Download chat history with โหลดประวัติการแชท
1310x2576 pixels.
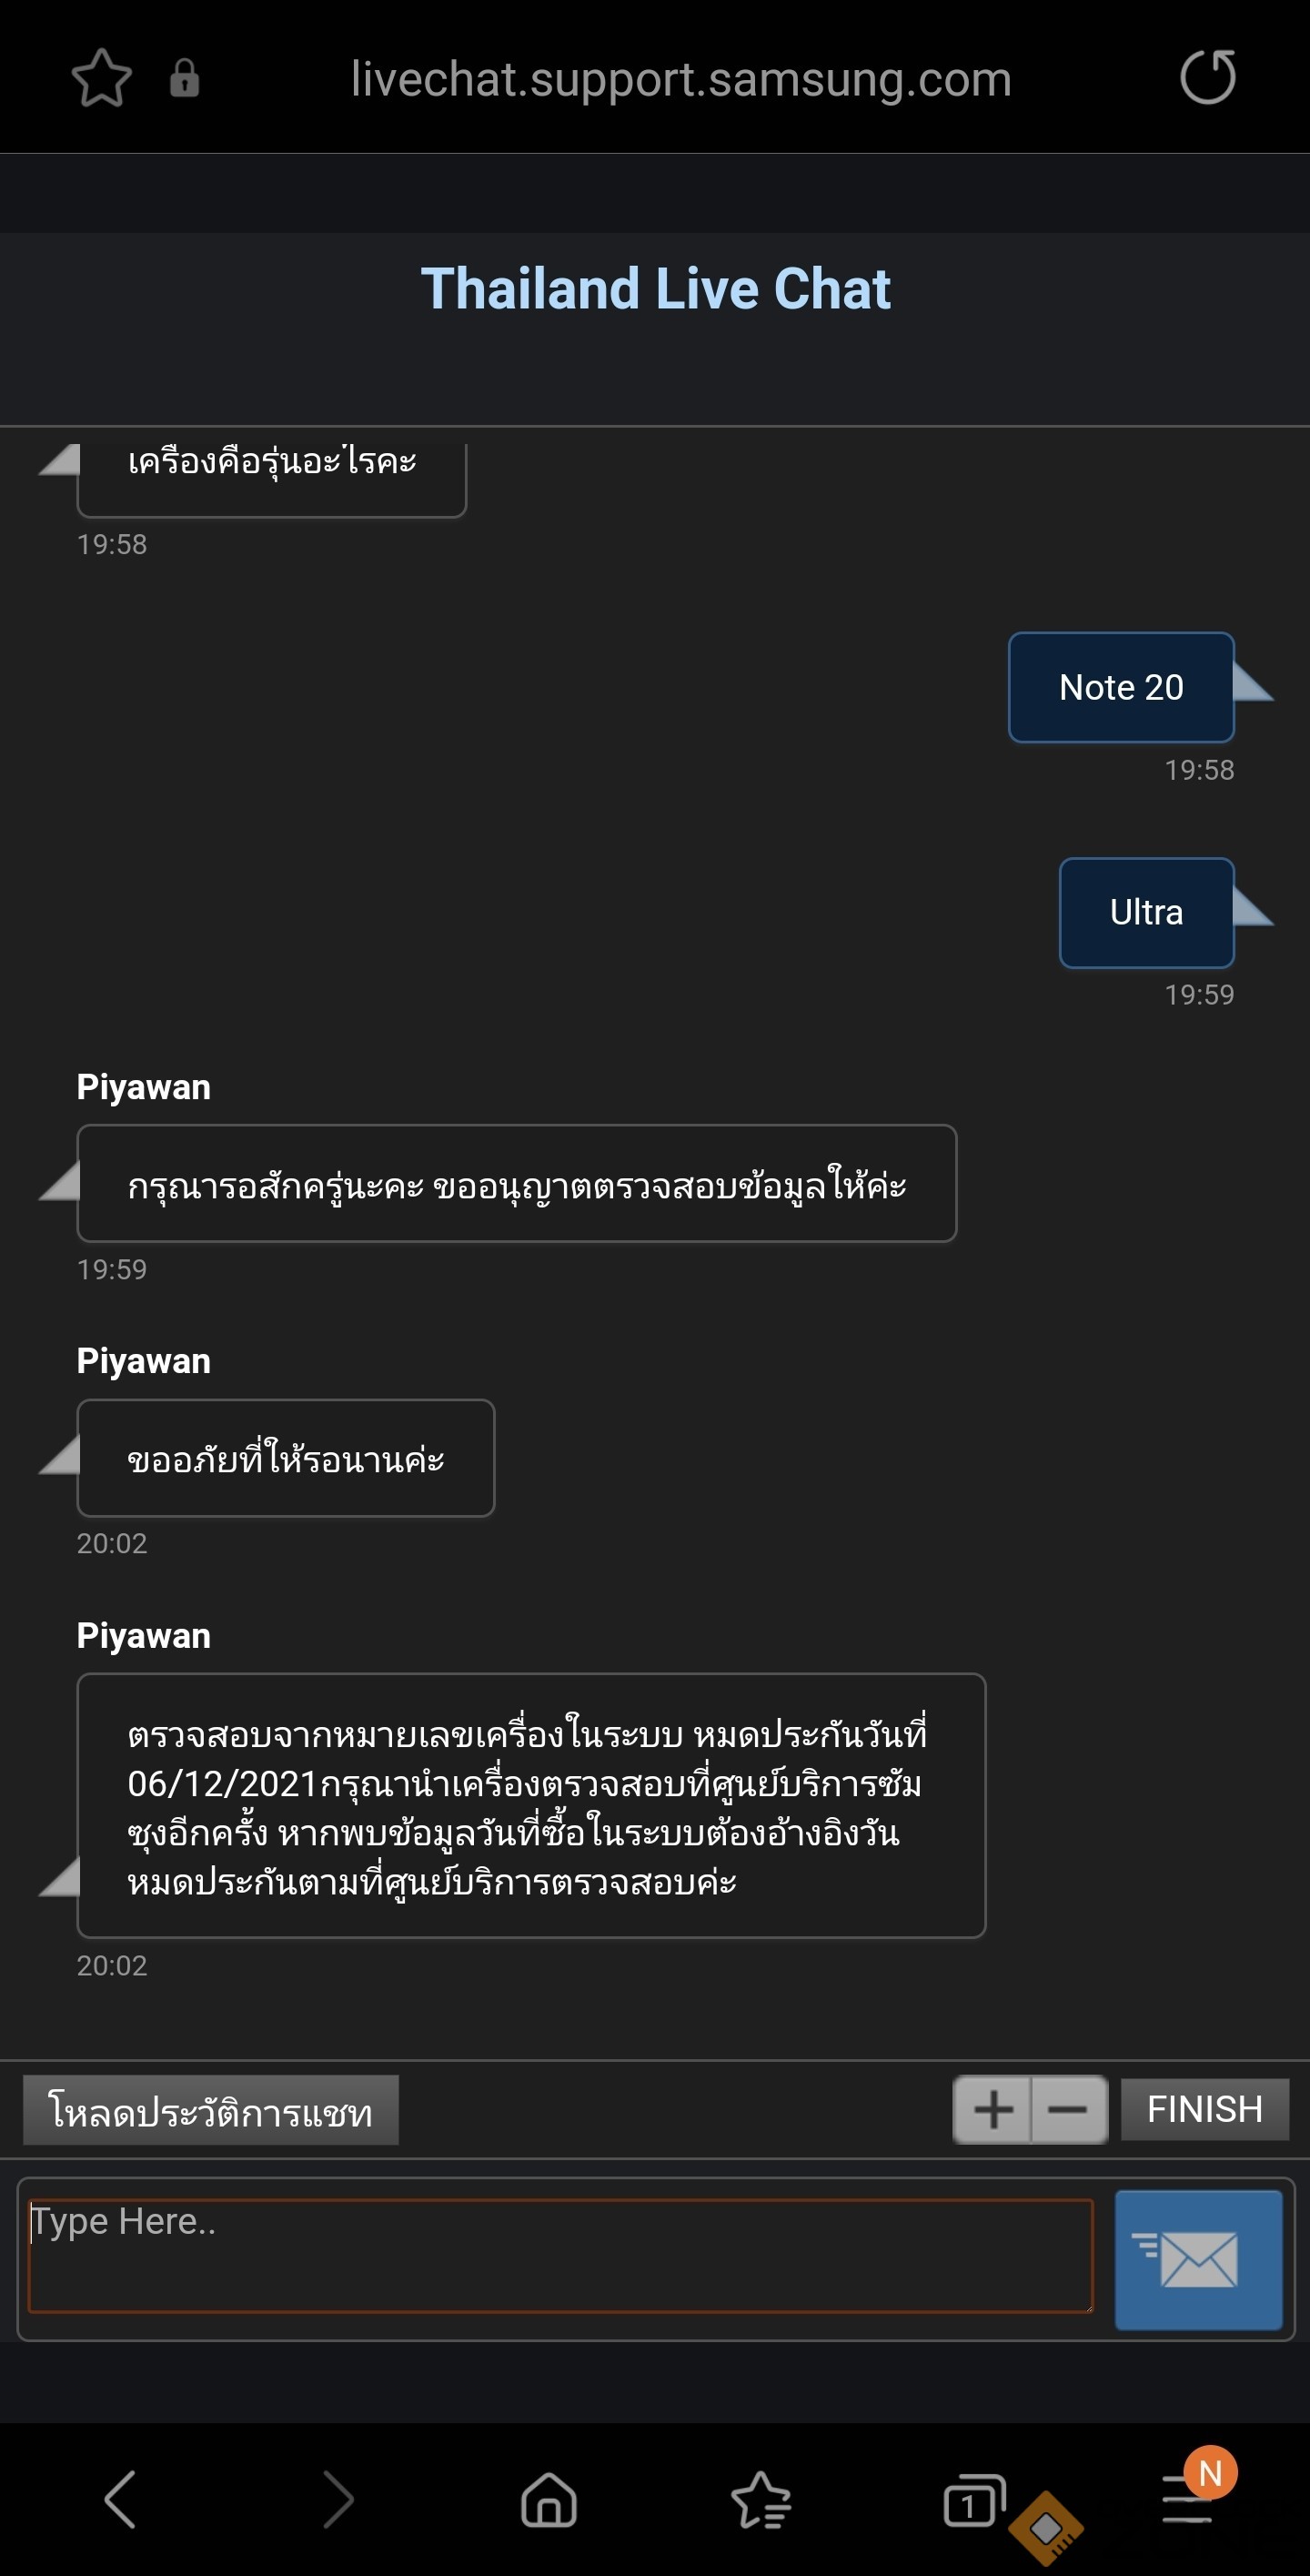211,2110
